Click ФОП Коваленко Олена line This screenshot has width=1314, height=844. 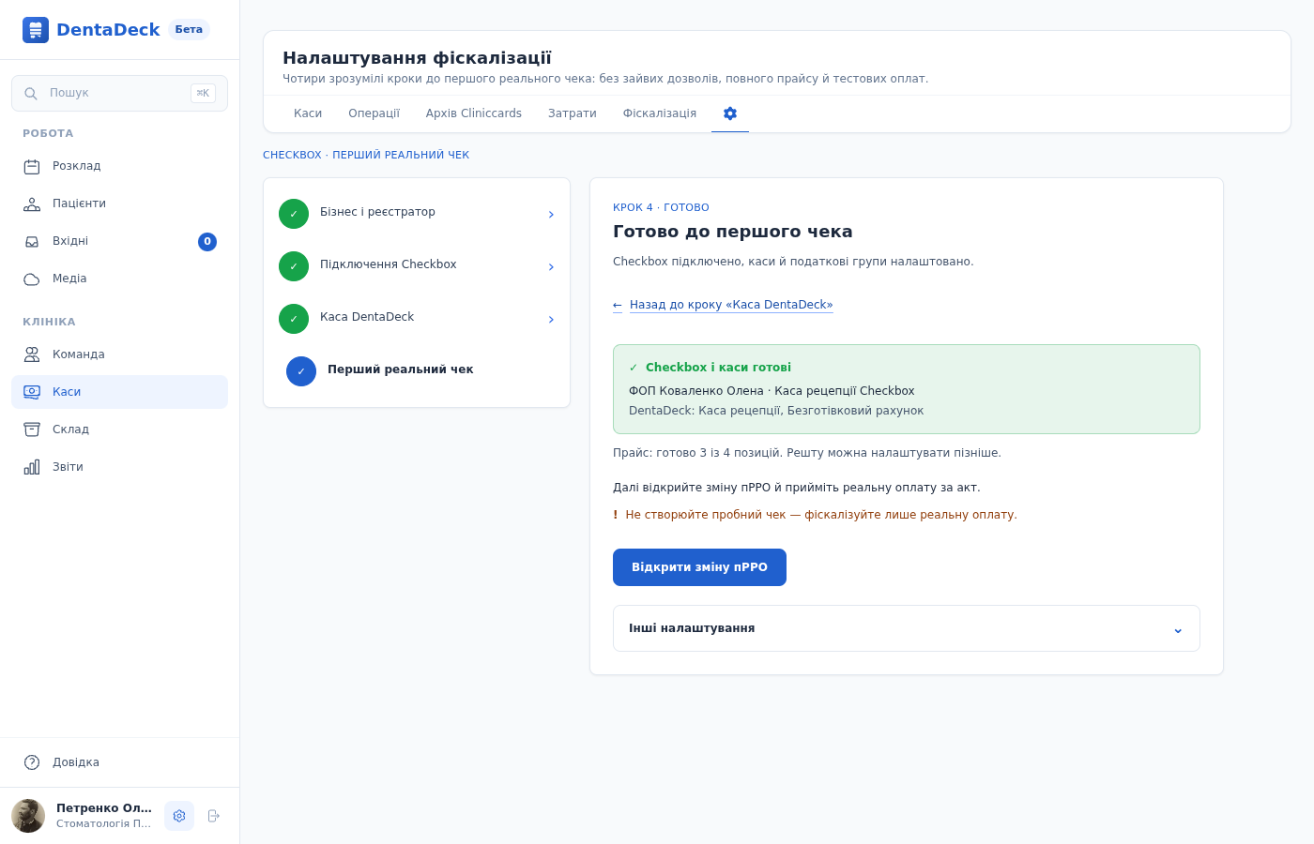772,391
